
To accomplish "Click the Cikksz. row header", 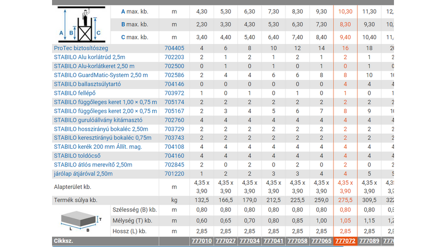I will click(x=63, y=241).
